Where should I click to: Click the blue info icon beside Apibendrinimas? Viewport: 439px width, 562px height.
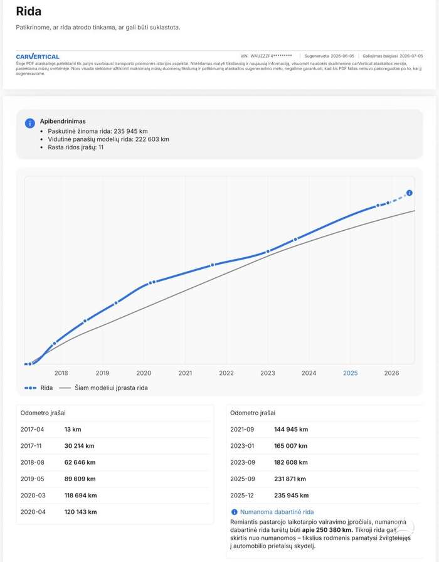[x=29, y=124]
